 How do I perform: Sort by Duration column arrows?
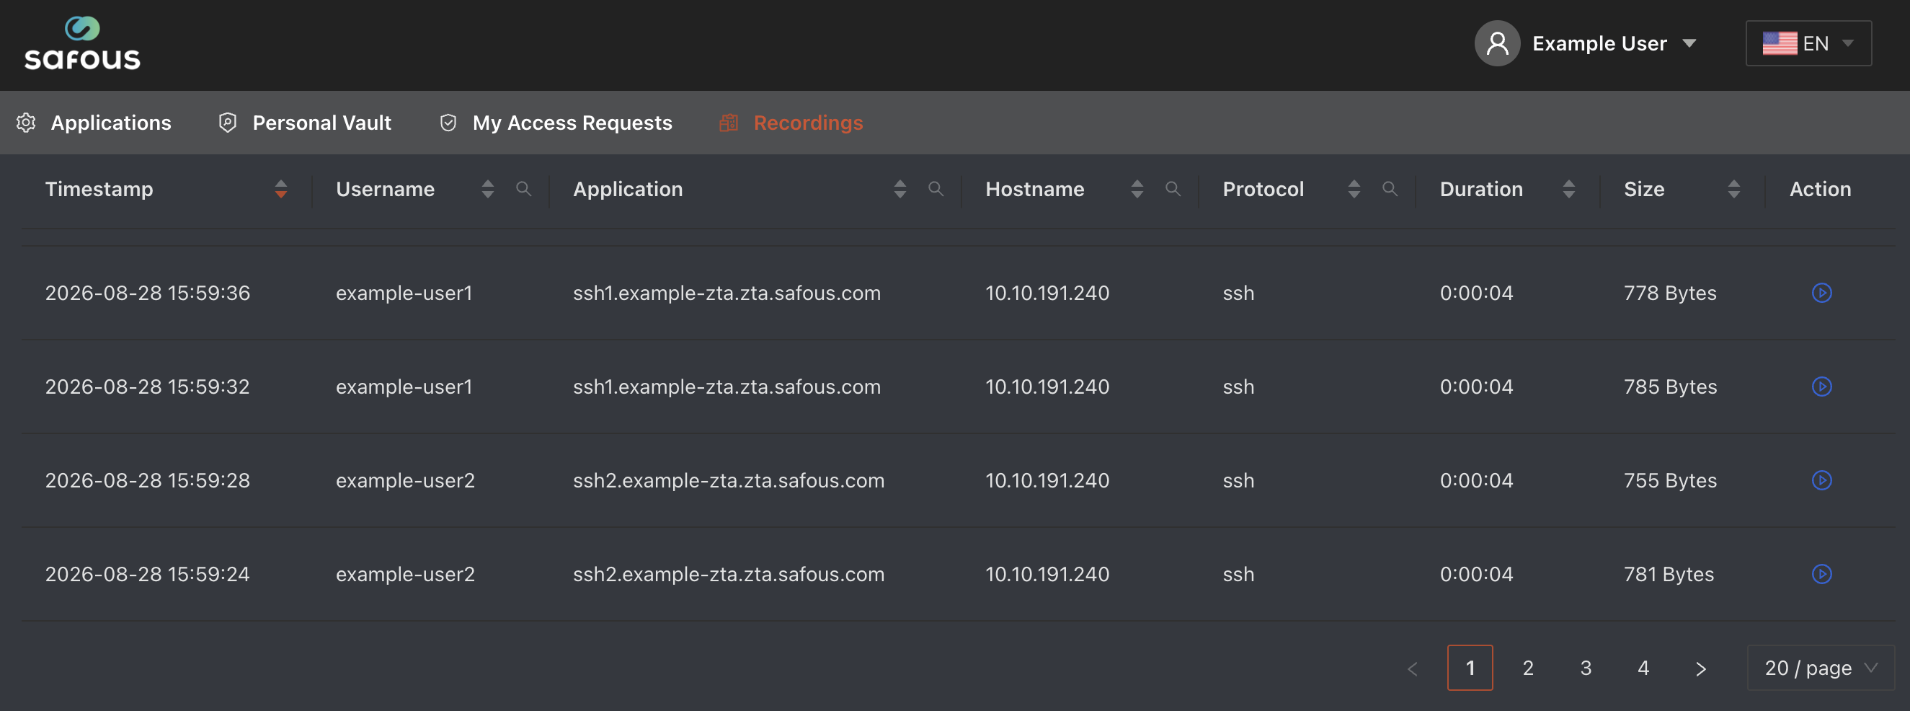point(1568,188)
